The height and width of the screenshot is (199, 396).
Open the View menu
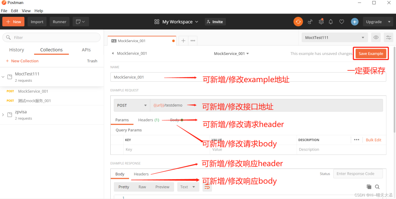(x=26, y=11)
